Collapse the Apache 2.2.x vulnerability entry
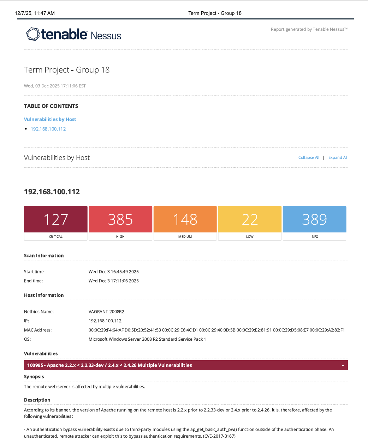Screen dimensions: 368x444 [x=342, y=365]
